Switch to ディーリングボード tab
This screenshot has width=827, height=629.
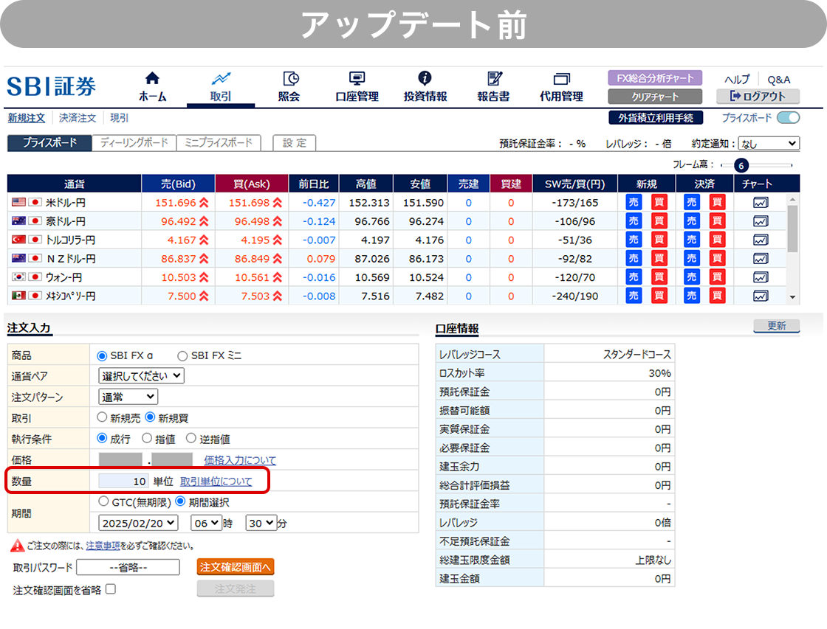134,143
